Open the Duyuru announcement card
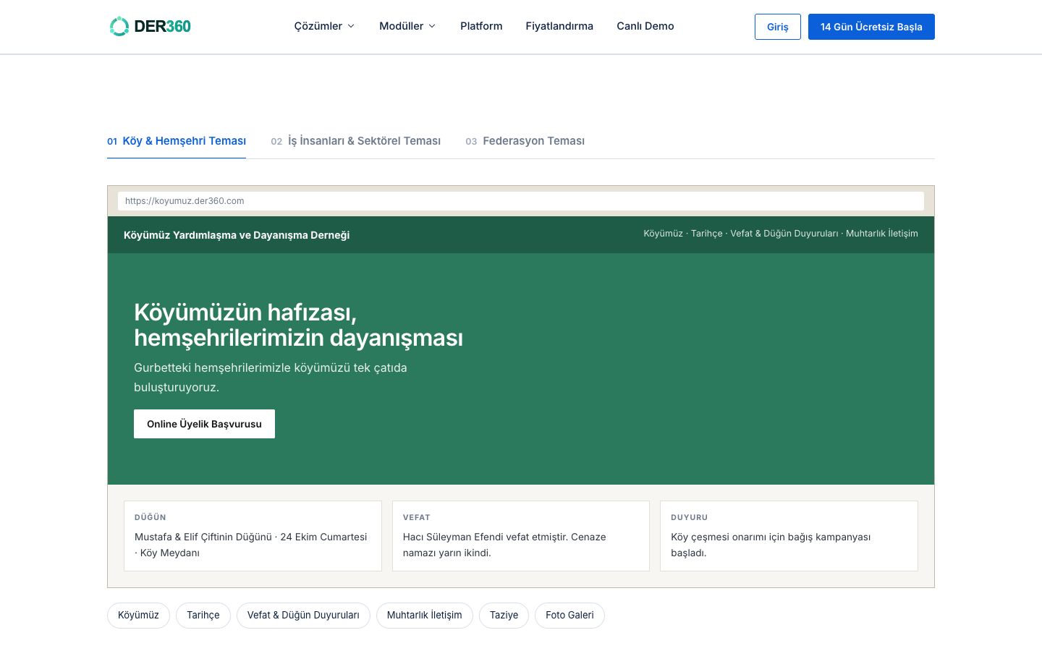Screen dimensions: 1042x651 click(x=789, y=536)
